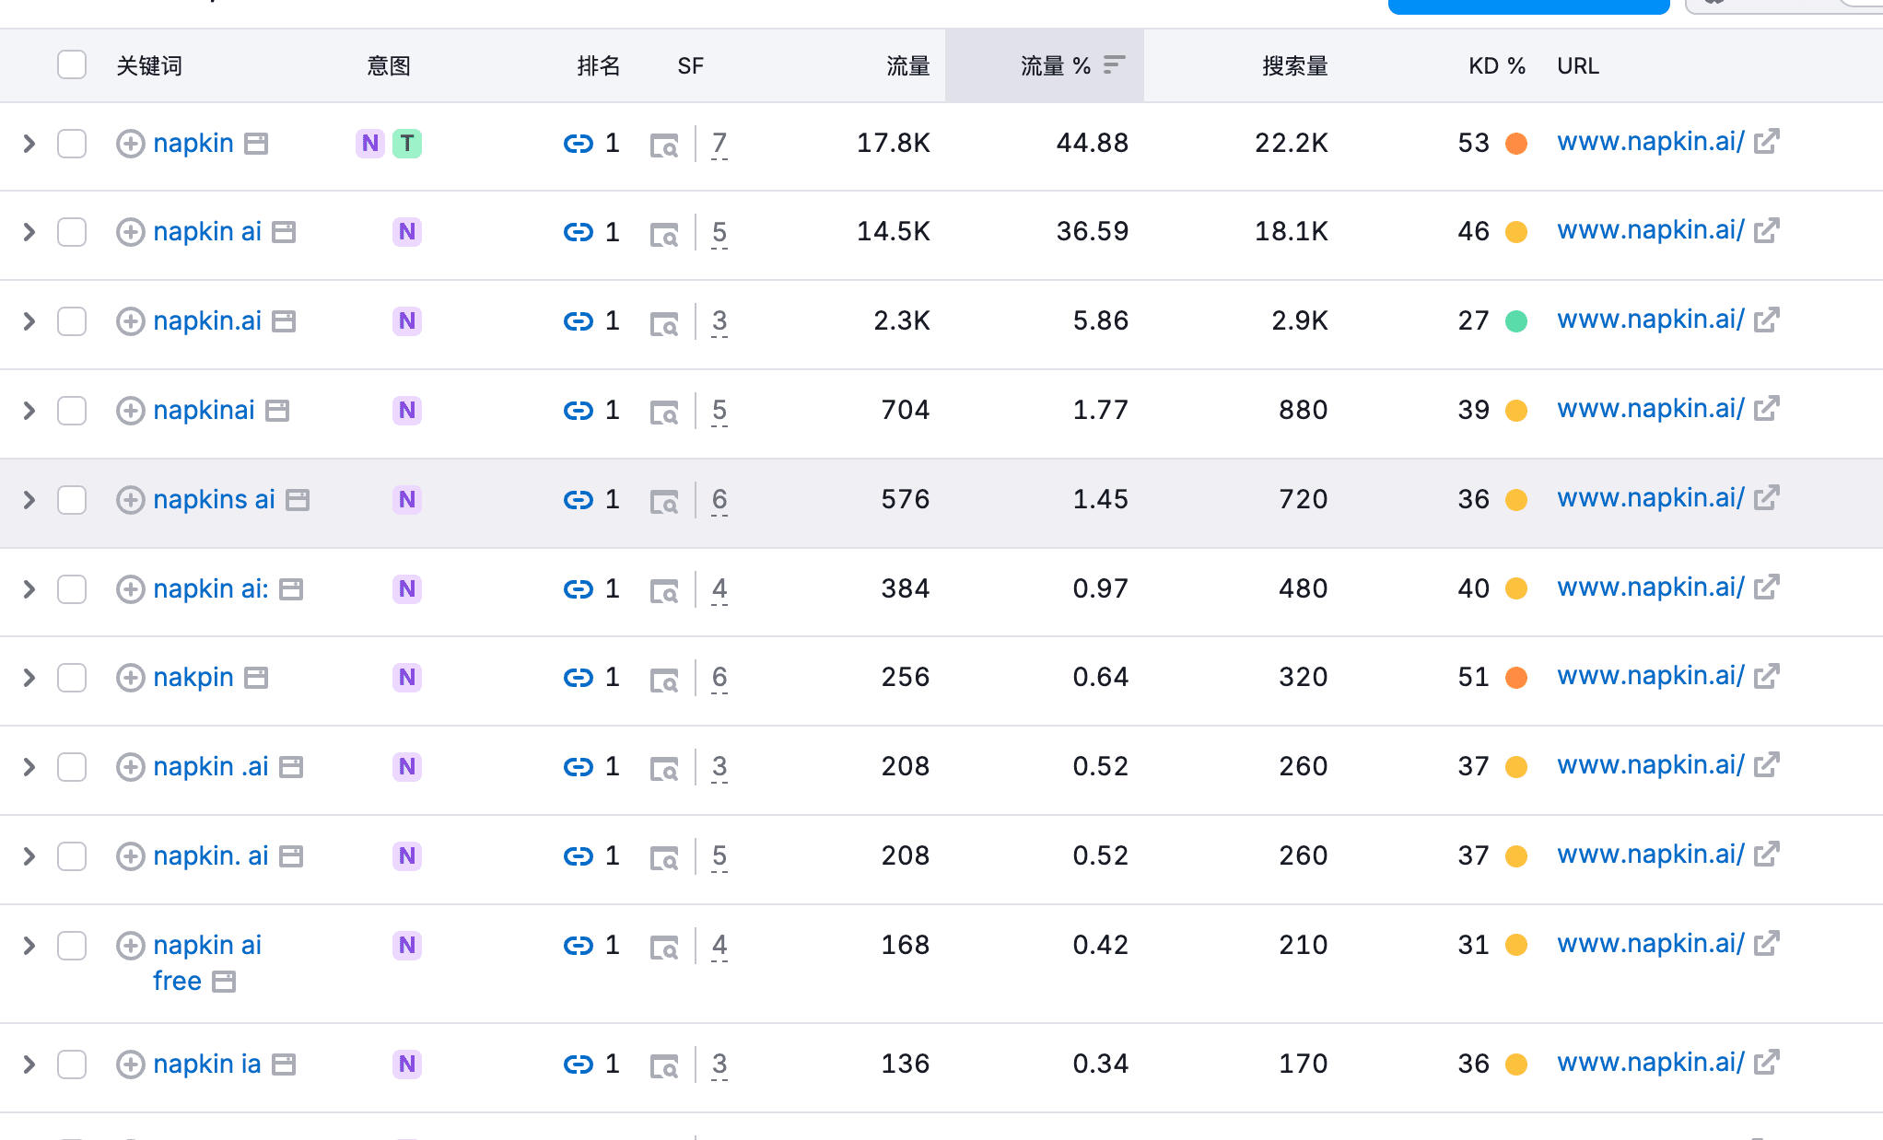Sort by 意图 column header
1883x1140 pixels.
pyautogui.click(x=389, y=66)
